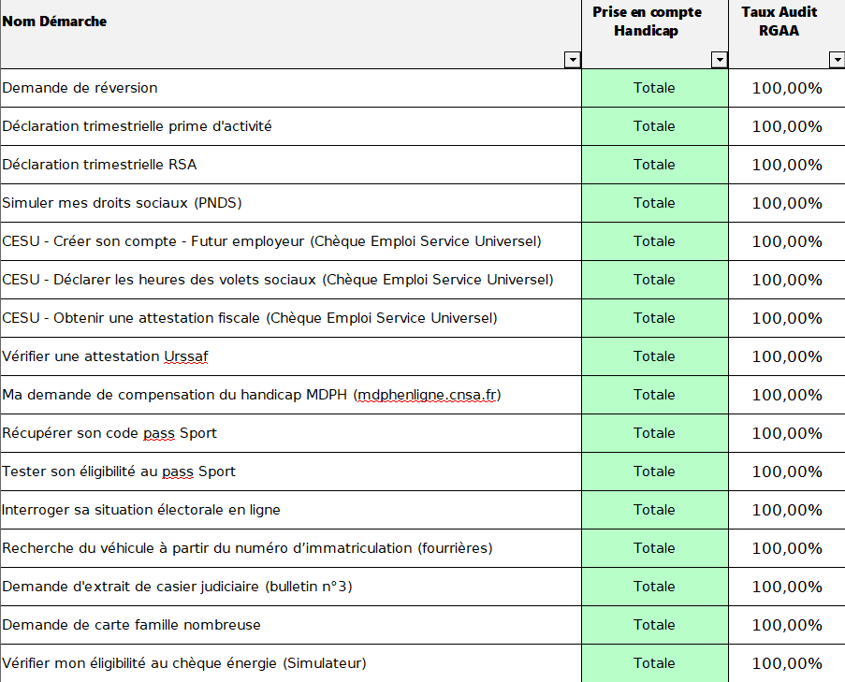Click the Prise en compte Handicap header text
The width and height of the screenshot is (845, 682).
(x=646, y=22)
